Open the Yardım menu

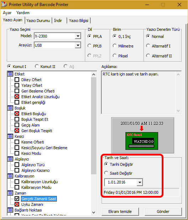pyautogui.click(x=23, y=13)
